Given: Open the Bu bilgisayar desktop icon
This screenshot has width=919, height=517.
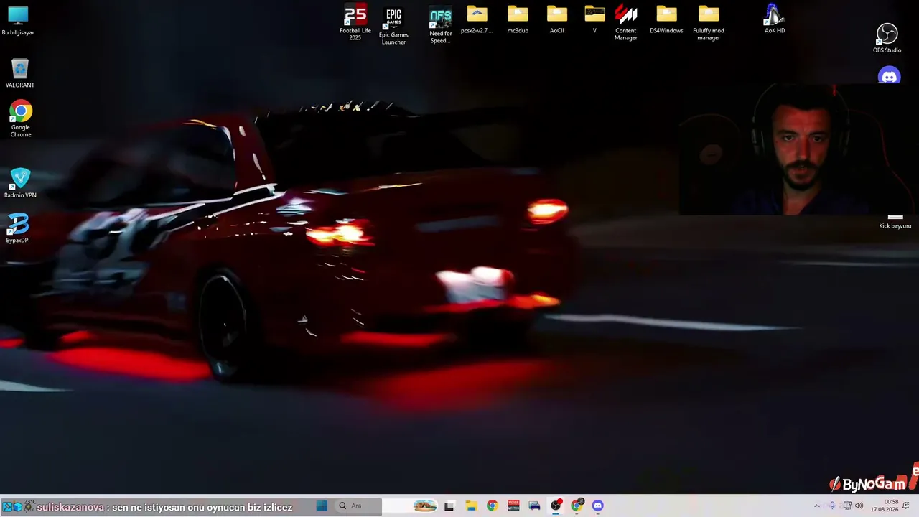Looking at the screenshot, I should coord(18,21).
